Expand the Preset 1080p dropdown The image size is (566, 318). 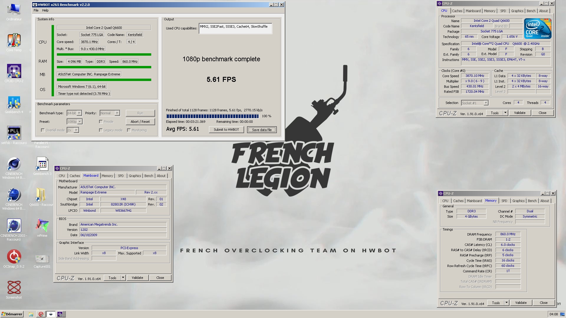[x=80, y=122]
